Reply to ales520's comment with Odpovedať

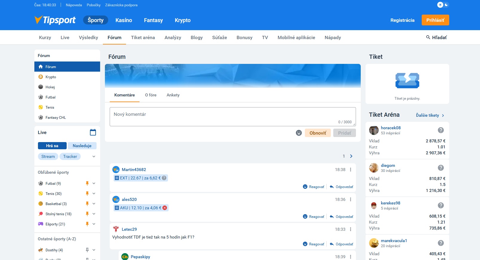pyautogui.click(x=341, y=216)
